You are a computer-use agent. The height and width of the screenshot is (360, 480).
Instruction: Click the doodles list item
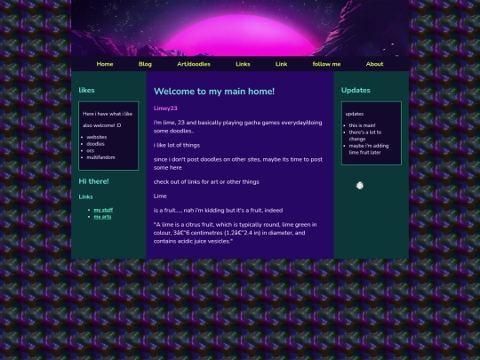(x=95, y=144)
